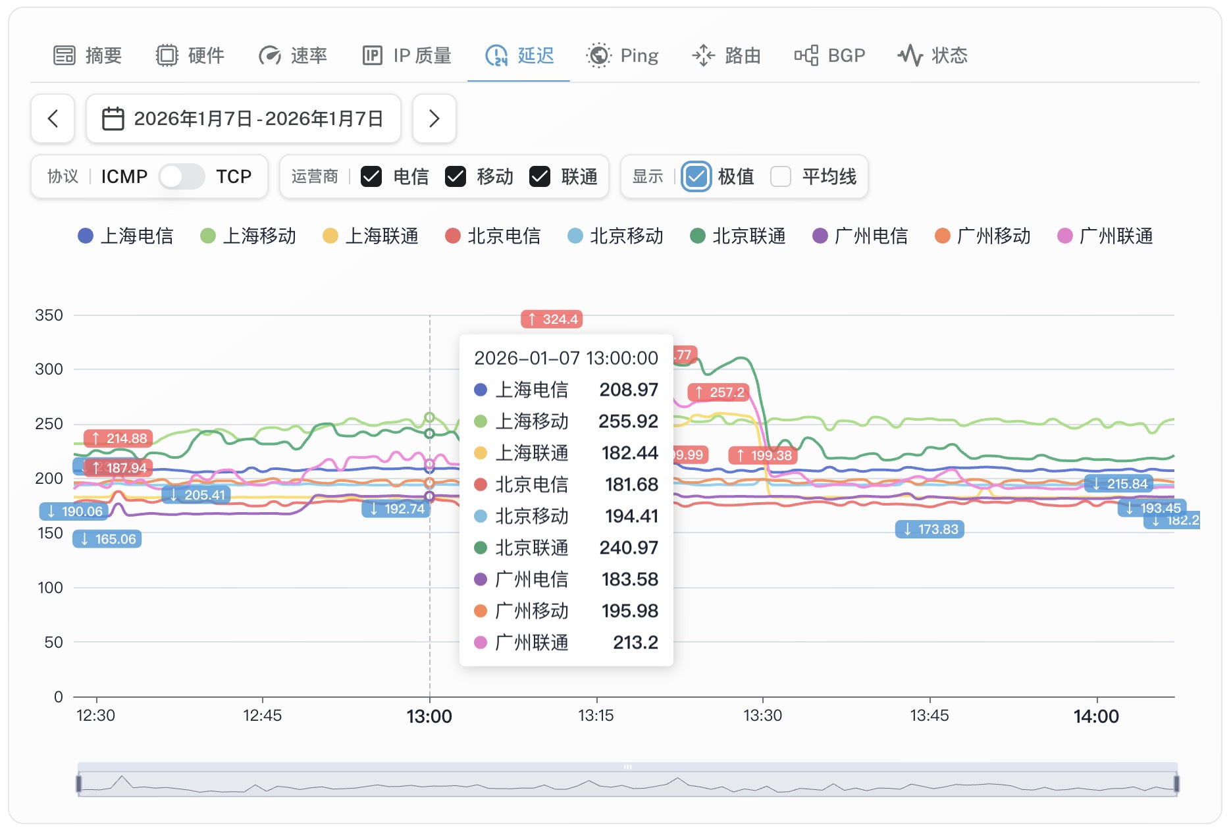Click the status (状态) pulse icon
The height and width of the screenshot is (836, 1231).
910,55
